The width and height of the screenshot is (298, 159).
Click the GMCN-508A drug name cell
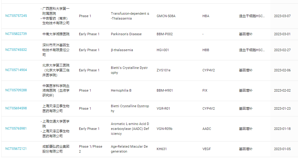[x=166, y=16]
